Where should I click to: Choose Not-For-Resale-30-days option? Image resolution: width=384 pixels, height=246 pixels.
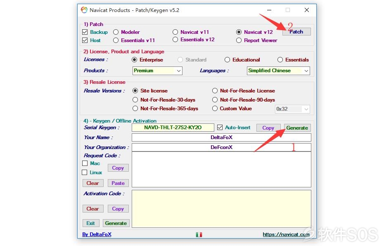click(135, 100)
